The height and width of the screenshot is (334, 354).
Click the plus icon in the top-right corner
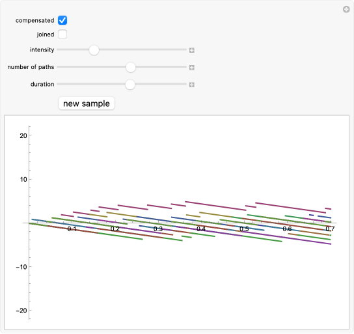point(346,10)
